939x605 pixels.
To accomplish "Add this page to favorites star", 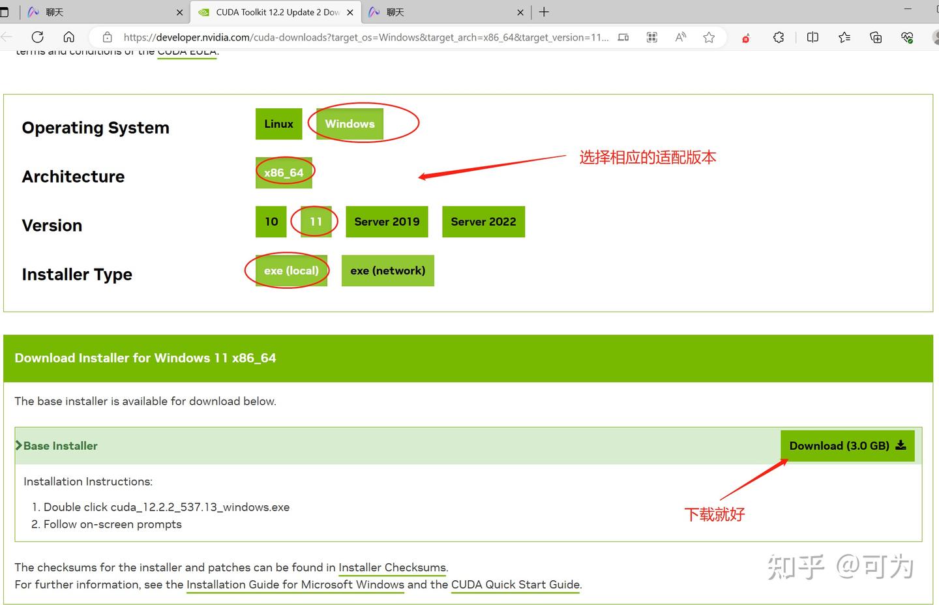I will coord(709,37).
